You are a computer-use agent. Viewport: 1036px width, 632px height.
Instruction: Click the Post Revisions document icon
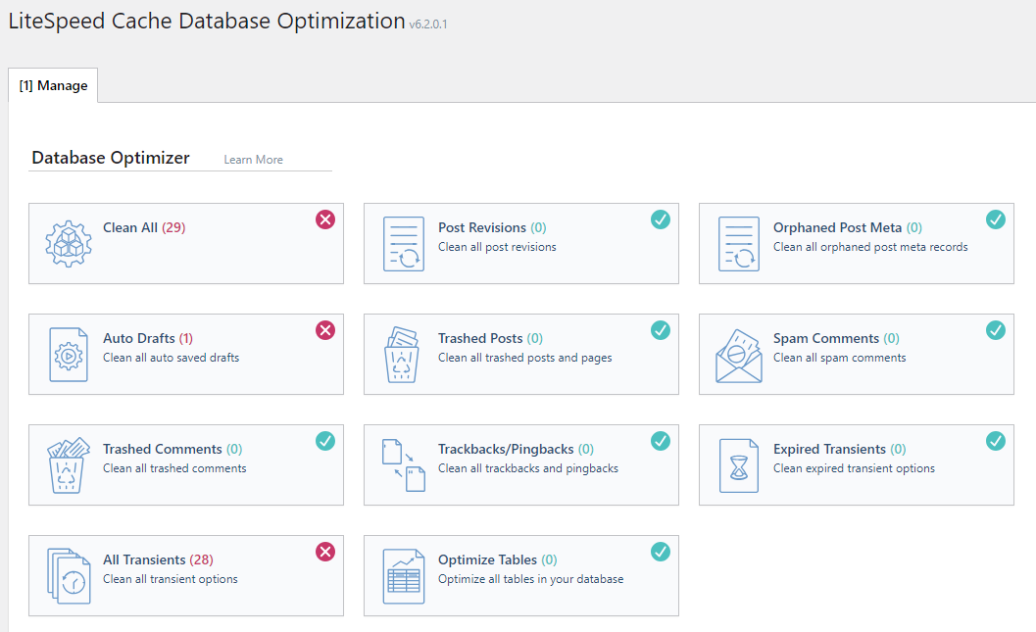(404, 244)
